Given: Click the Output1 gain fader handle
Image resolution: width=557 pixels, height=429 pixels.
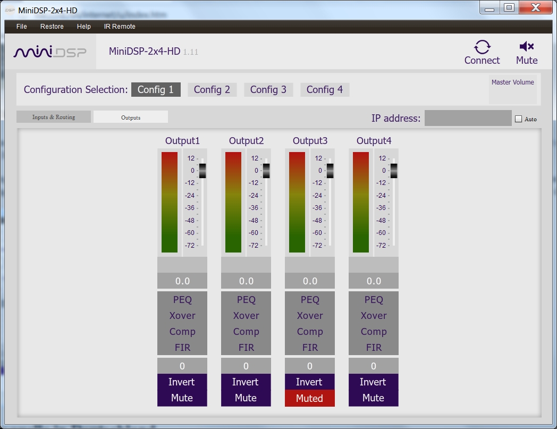Looking at the screenshot, I should [202, 171].
